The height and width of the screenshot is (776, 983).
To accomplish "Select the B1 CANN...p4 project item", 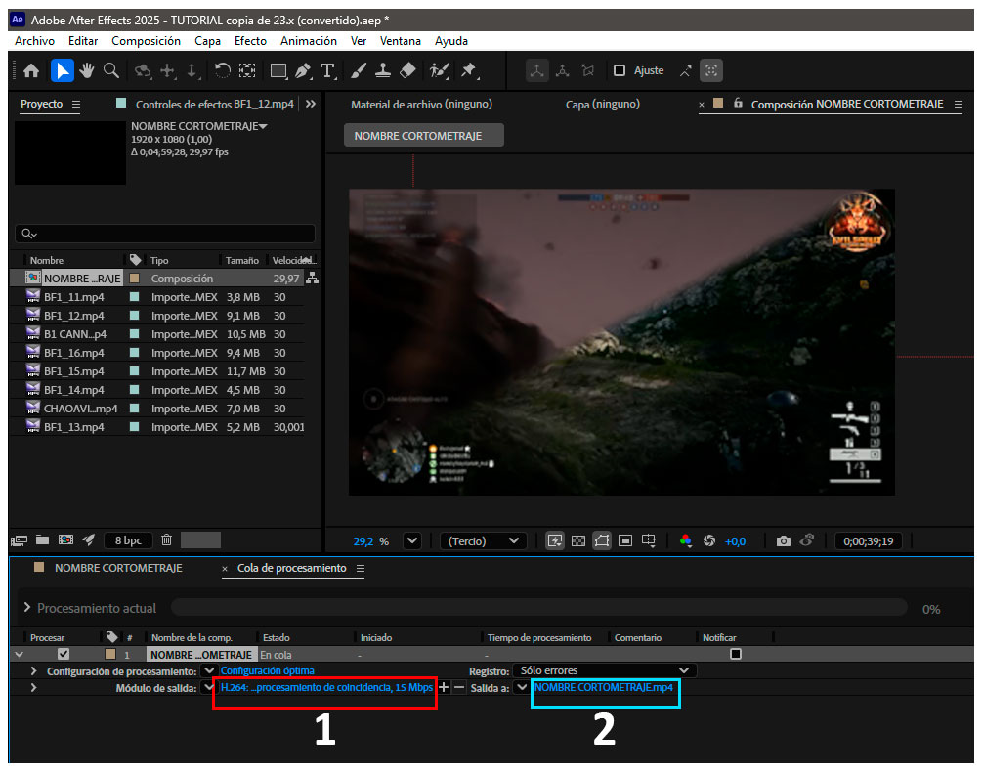I will tap(75, 334).
